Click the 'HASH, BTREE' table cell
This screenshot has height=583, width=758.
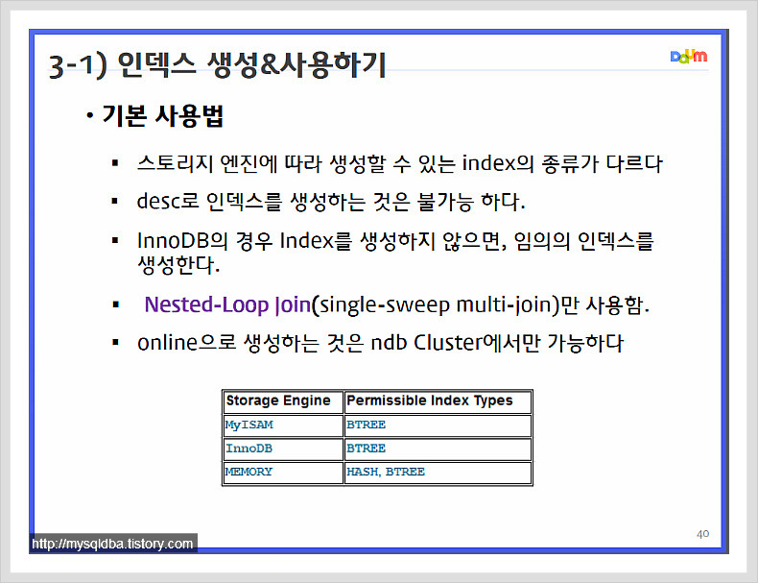coord(438,473)
